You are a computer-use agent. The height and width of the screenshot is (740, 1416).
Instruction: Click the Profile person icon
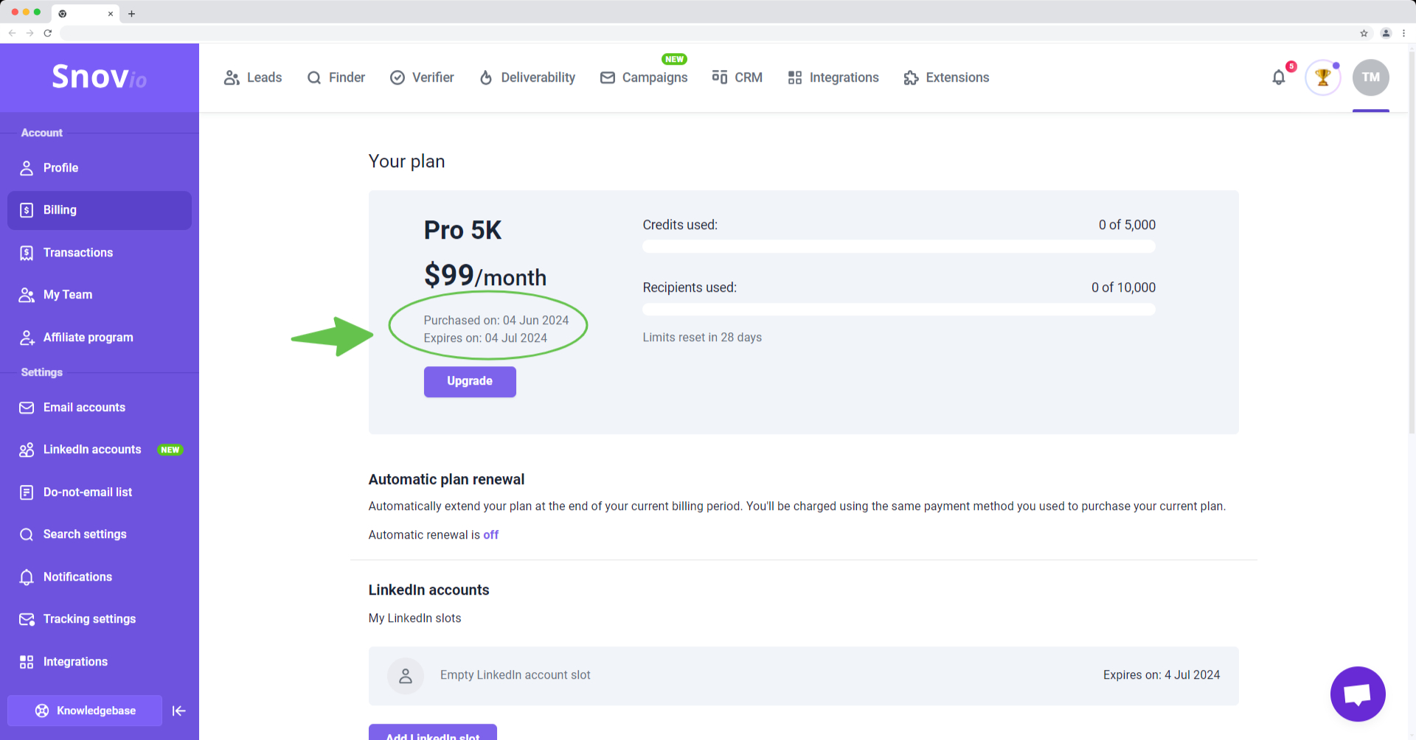(27, 168)
